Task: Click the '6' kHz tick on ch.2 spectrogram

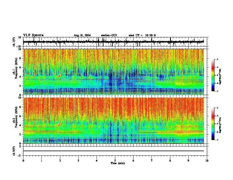Action: (x=20, y=116)
